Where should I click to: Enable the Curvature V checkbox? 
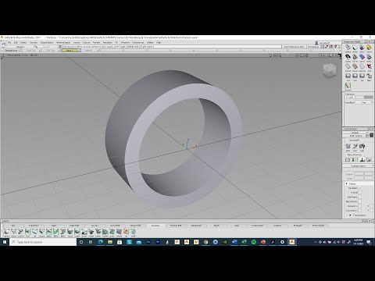click(371, 211)
